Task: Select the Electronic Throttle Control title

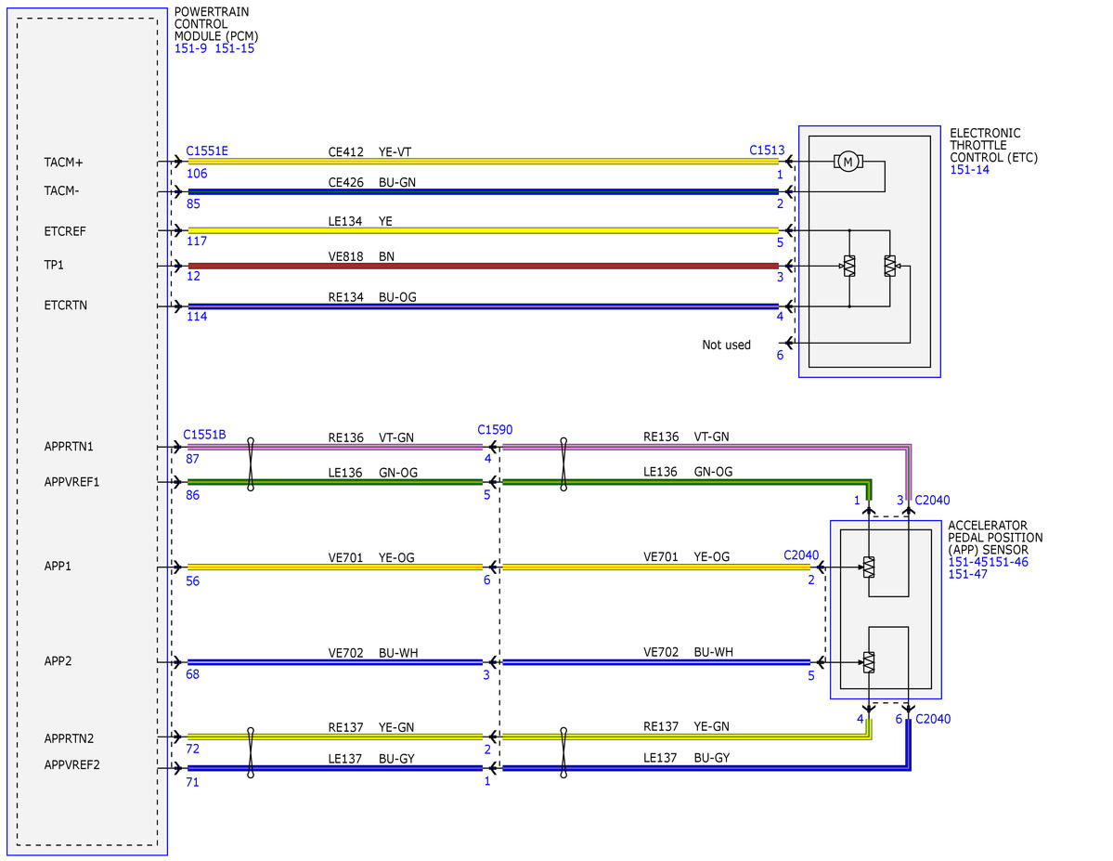Action: click(994, 145)
